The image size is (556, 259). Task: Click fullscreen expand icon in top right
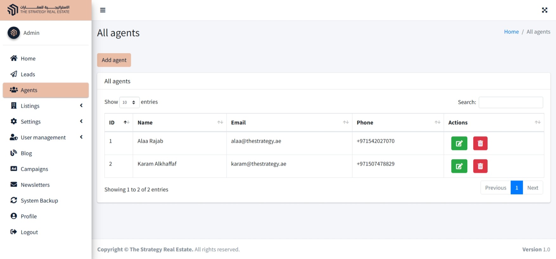tap(544, 10)
